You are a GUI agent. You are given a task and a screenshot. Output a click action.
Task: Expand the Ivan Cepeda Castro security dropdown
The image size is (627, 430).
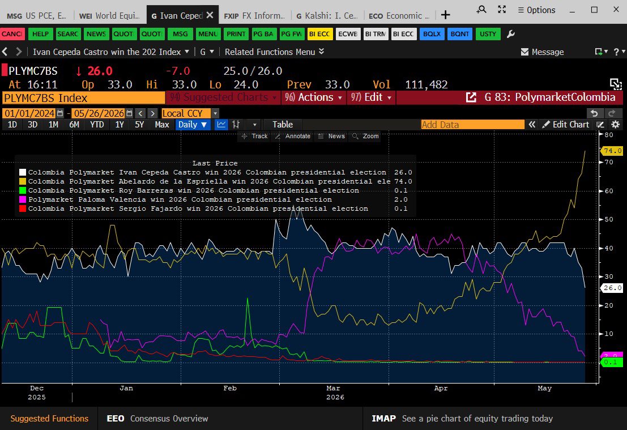click(110, 52)
